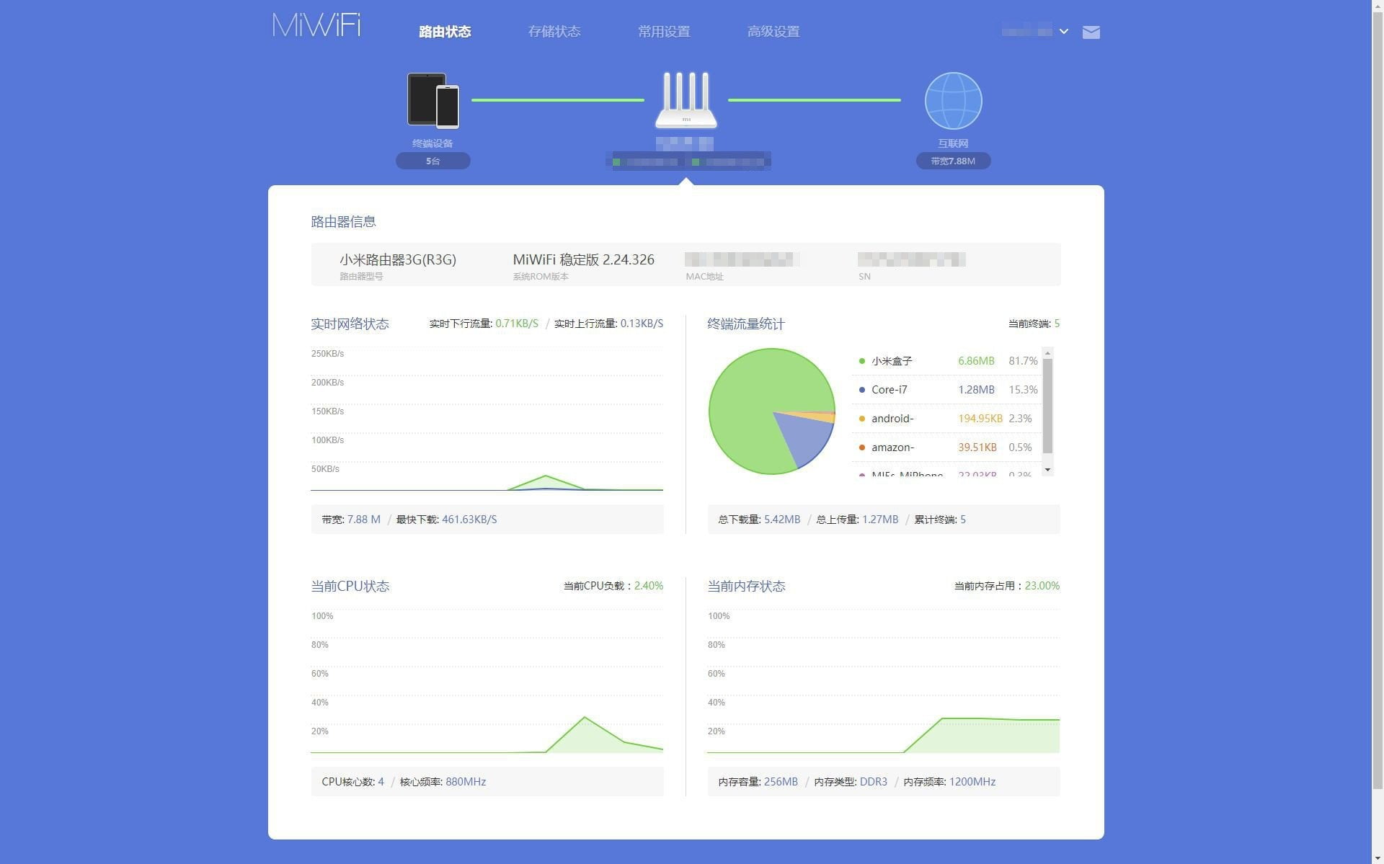The width and height of the screenshot is (1384, 864).
Task: Click the 终端设备 label
Action: pyautogui.click(x=432, y=143)
